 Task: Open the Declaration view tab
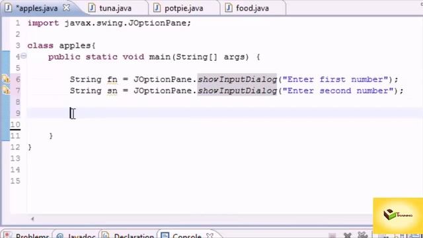click(128, 235)
